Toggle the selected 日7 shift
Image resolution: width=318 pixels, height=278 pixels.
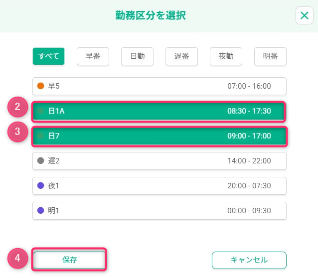point(159,136)
